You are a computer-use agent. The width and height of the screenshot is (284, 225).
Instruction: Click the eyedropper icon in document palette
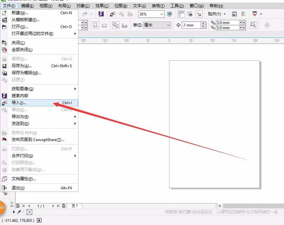coord(19,212)
